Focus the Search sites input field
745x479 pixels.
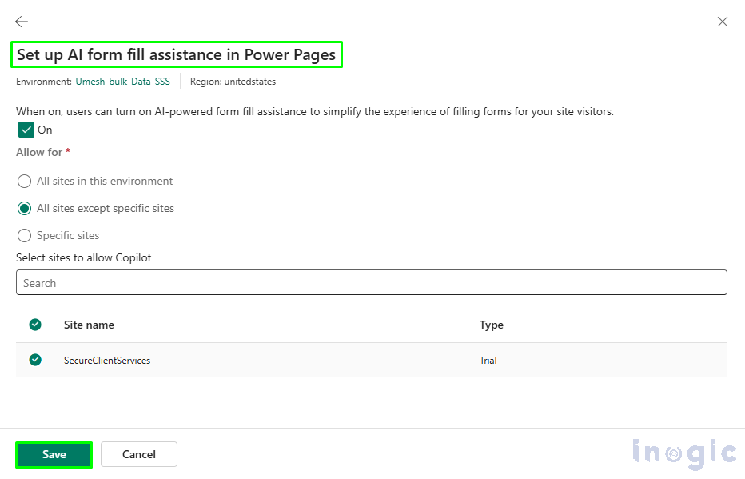tap(372, 283)
